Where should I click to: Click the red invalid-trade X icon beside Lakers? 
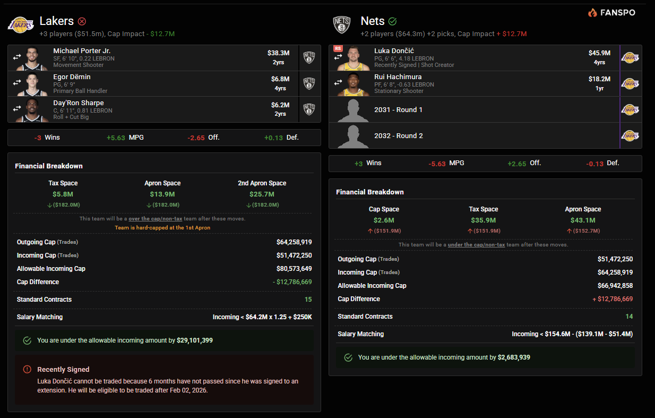click(82, 21)
